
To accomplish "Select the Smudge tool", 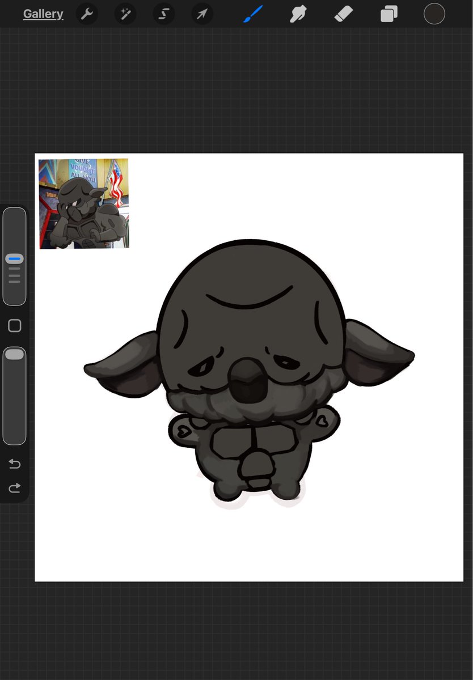I will pos(298,14).
